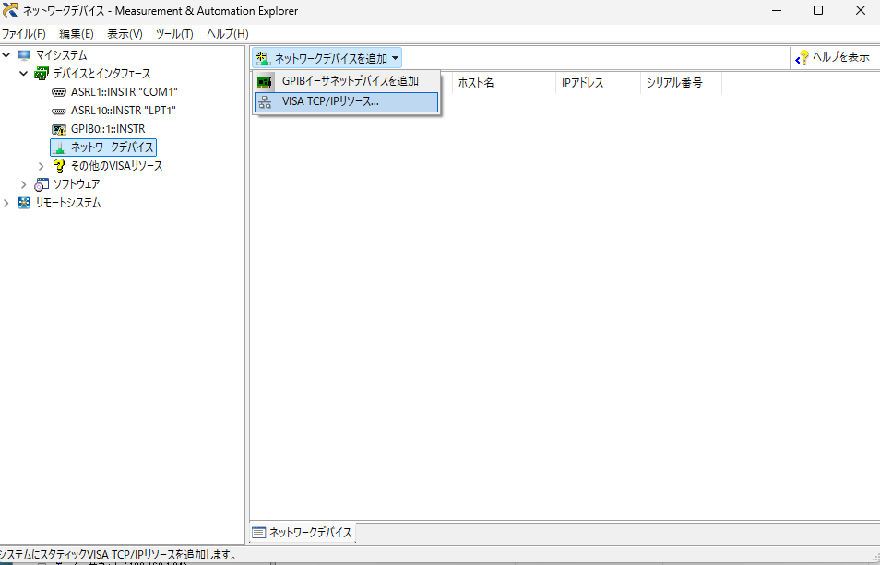
Task: Click the その他のVISAリソース question mark icon
Action: (59, 166)
